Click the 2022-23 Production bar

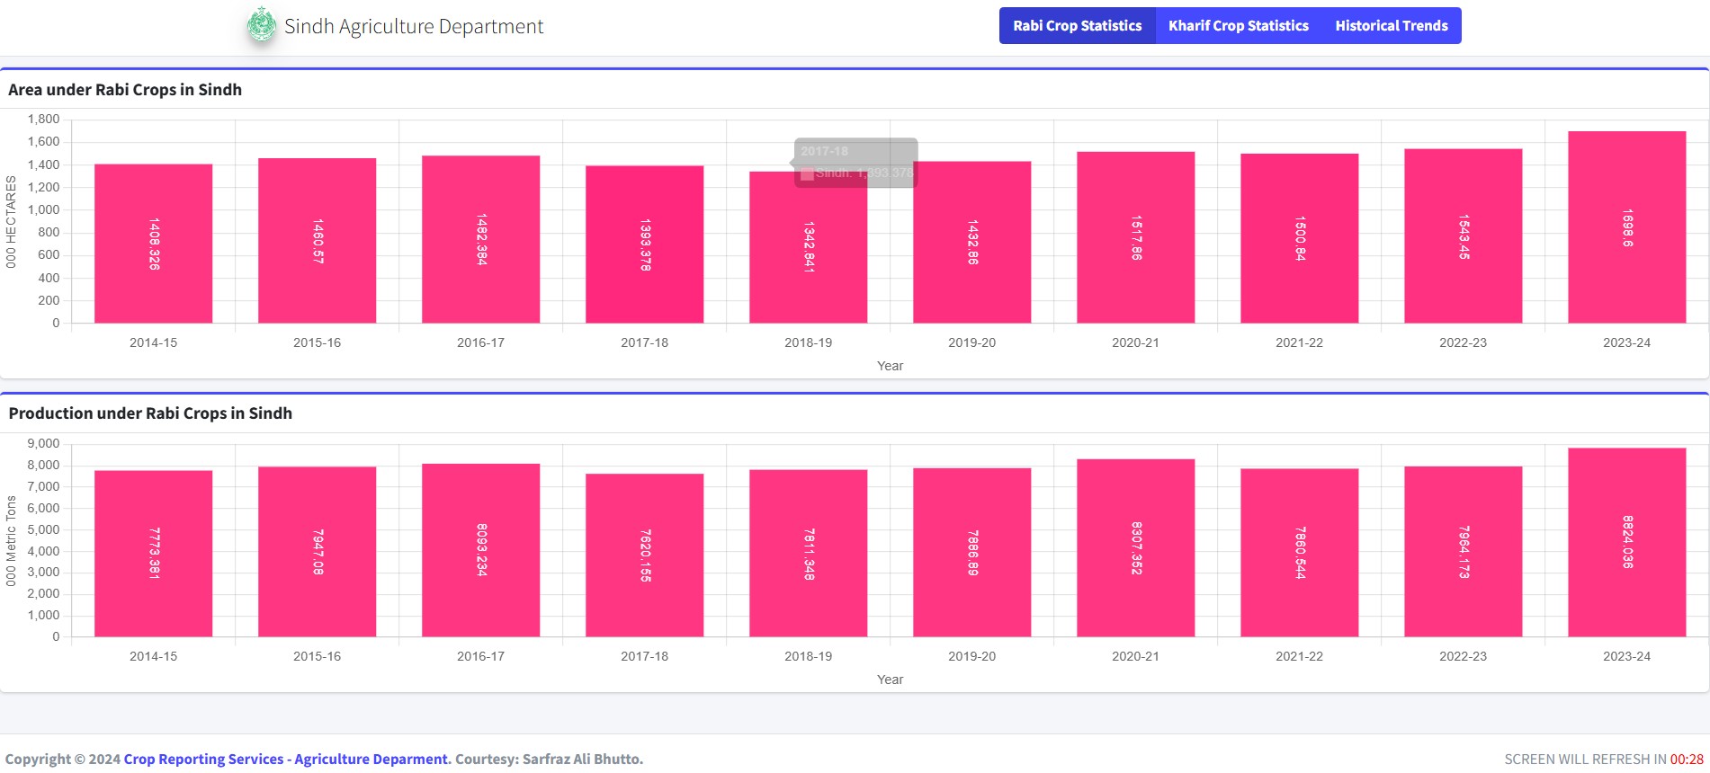[x=1463, y=552]
